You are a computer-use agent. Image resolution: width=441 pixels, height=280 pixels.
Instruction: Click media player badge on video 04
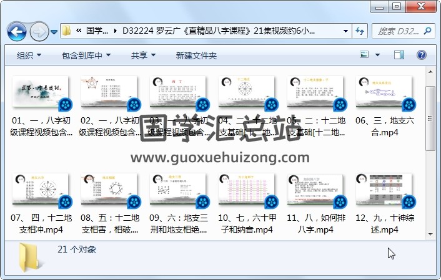(271, 105)
